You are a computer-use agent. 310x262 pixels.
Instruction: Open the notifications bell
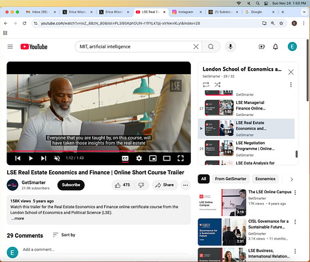(x=275, y=47)
